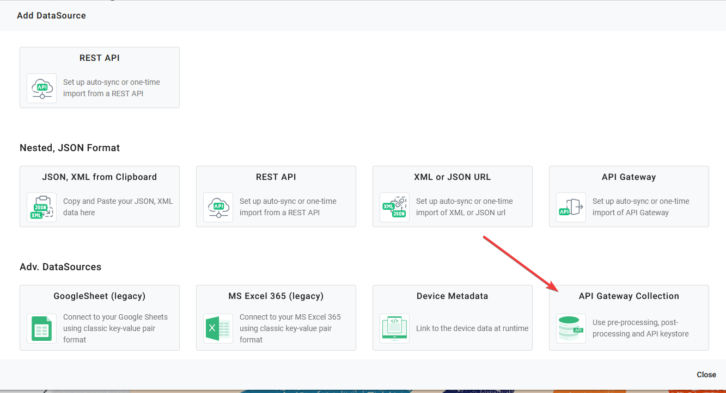Click the API Gateway Collection database icon

pos(571,328)
